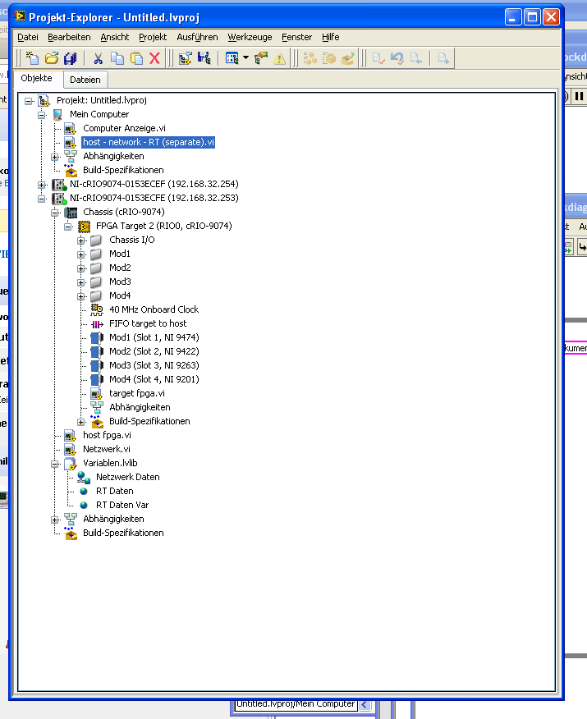Image resolution: width=587 pixels, height=719 pixels.
Task: Click the 40 MHz Onboard Clock icon
Action: 97,309
